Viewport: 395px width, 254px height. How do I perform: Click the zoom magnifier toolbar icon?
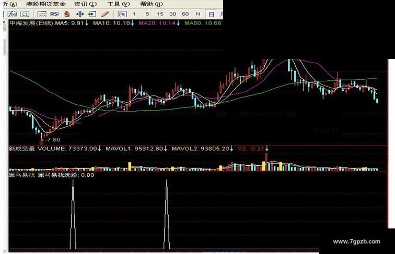(x=25, y=14)
